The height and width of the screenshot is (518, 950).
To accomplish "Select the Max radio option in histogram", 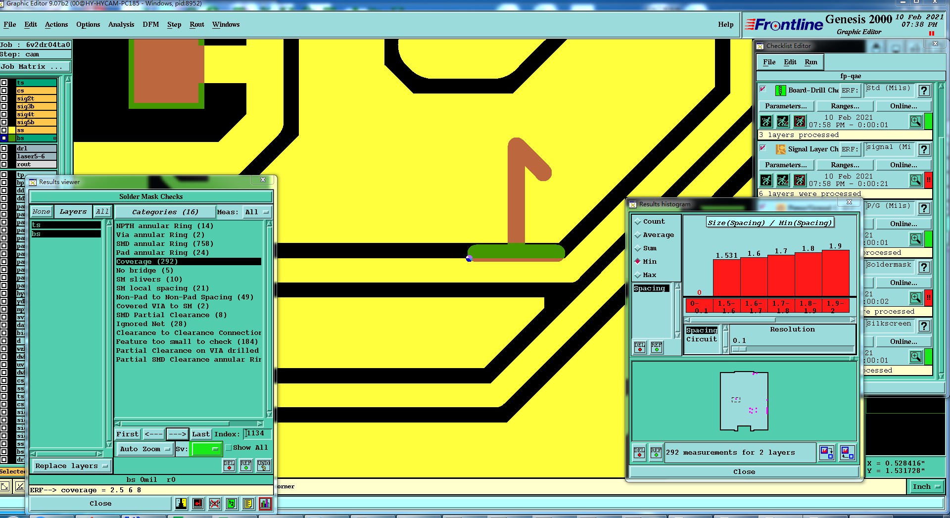I will tap(638, 275).
